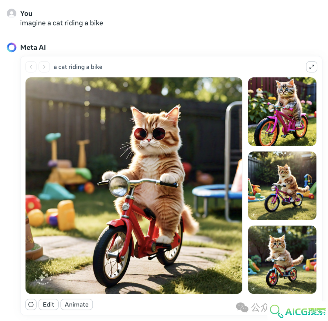The image size is (328, 321).
Task: Click the sparkle badge on bottom thumbnail
Action: [x=254, y=289]
